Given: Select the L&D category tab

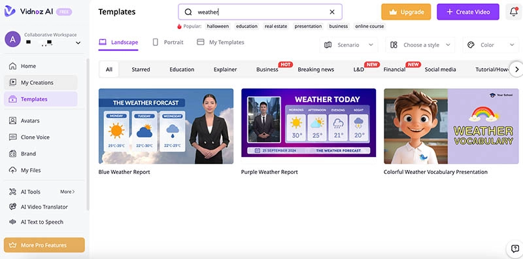Looking at the screenshot, I should click(358, 69).
